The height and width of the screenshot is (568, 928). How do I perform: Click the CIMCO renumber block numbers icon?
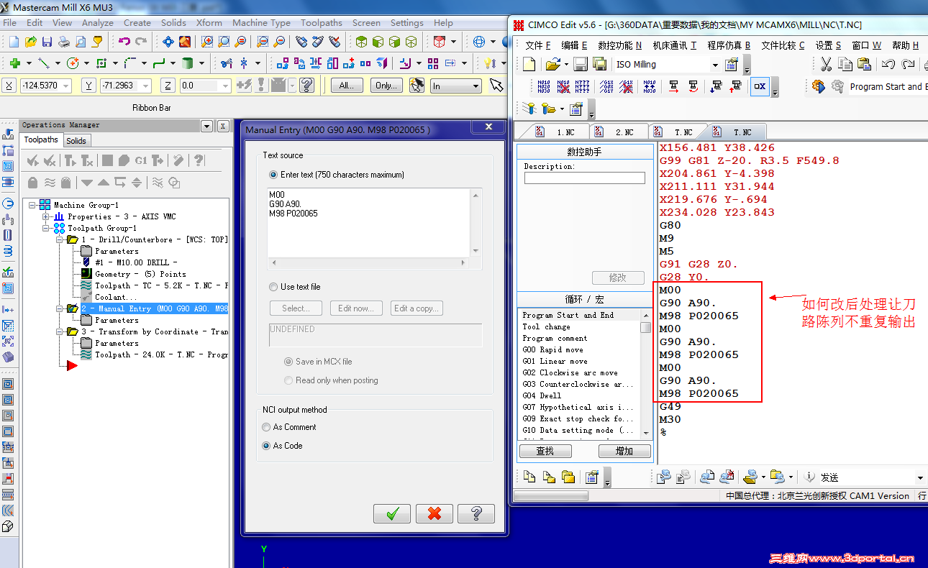click(x=544, y=87)
